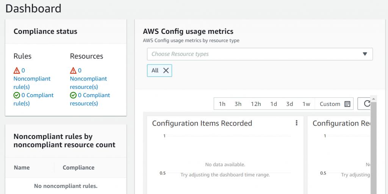Click the Name column header
This screenshot has width=388, height=194.
pyautogui.click(x=22, y=167)
